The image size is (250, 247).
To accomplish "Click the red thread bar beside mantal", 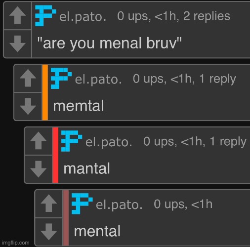I will coord(55,155).
